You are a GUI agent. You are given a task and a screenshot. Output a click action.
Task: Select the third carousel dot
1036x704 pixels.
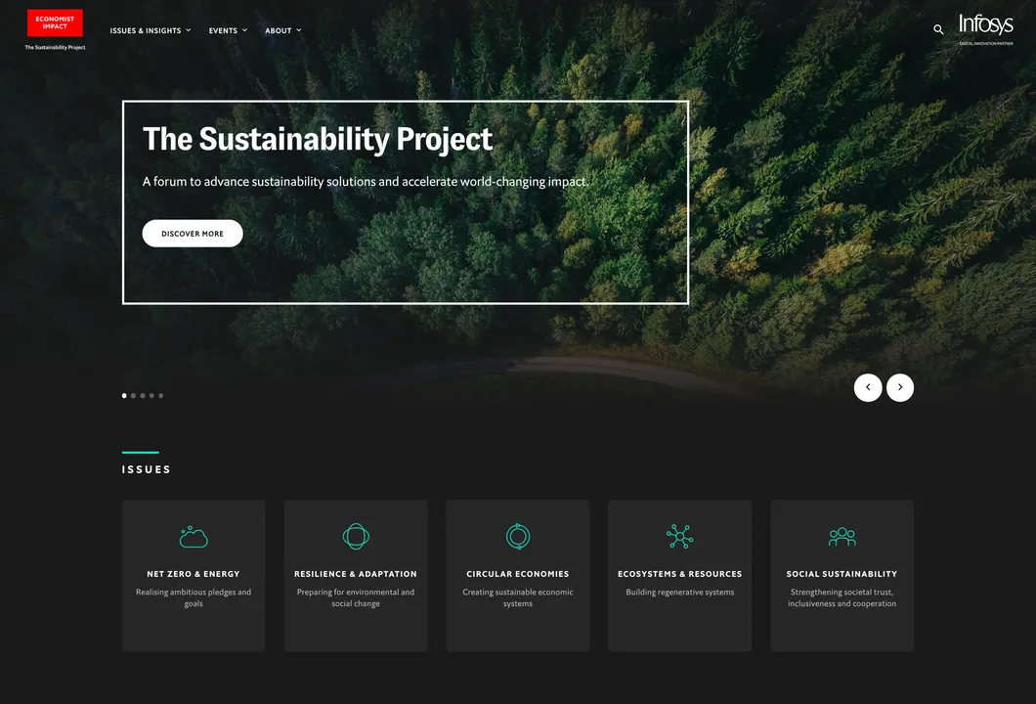click(x=143, y=395)
